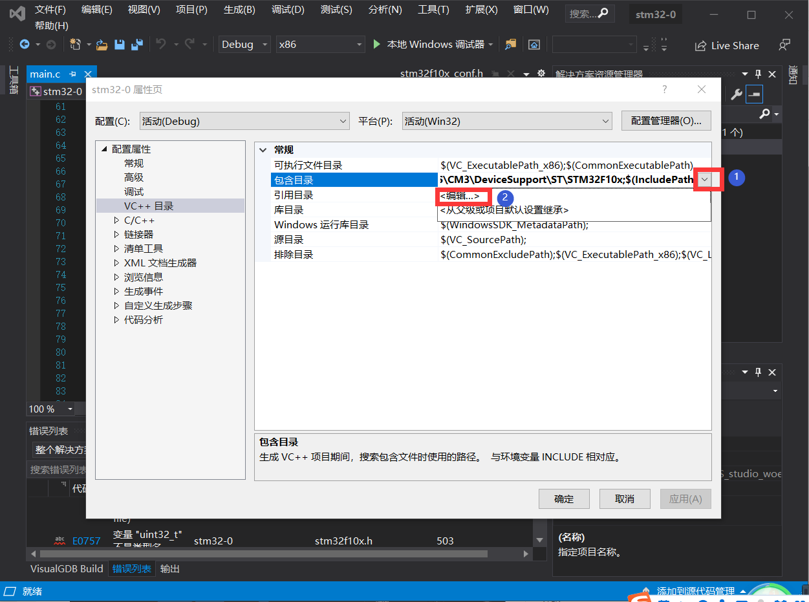Open the 编辑(E) menu
The width and height of the screenshot is (809, 602).
click(97, 10)
